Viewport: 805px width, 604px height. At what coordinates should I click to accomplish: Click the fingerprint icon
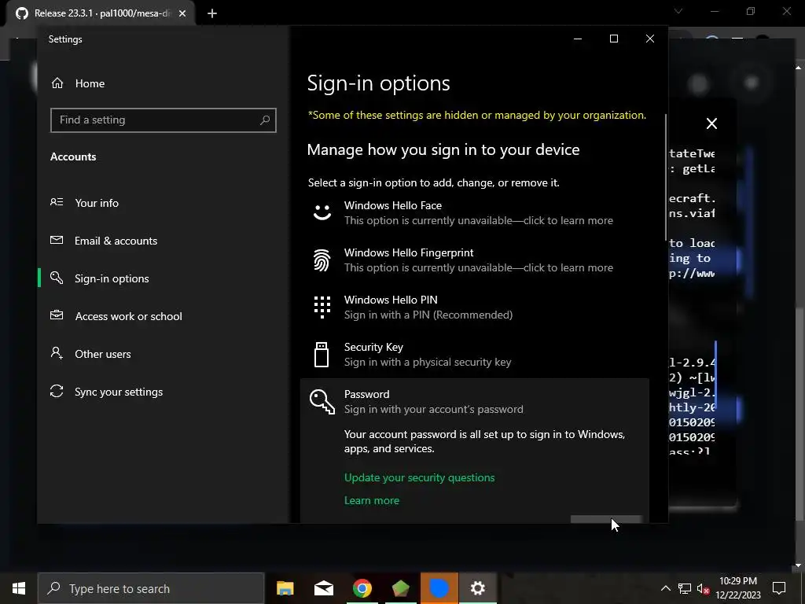point(322,260)
